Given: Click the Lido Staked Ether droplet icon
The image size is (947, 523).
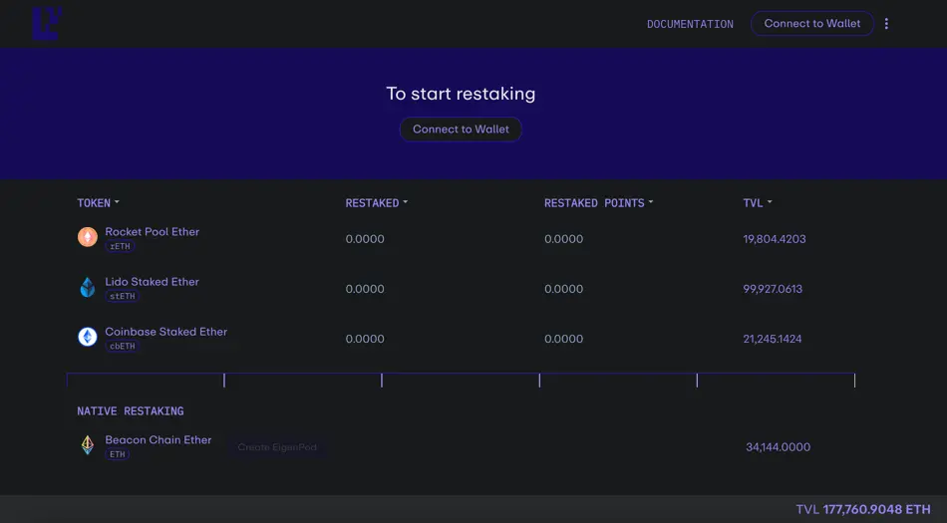Looking at the screenshot, I should pos(88,287).
